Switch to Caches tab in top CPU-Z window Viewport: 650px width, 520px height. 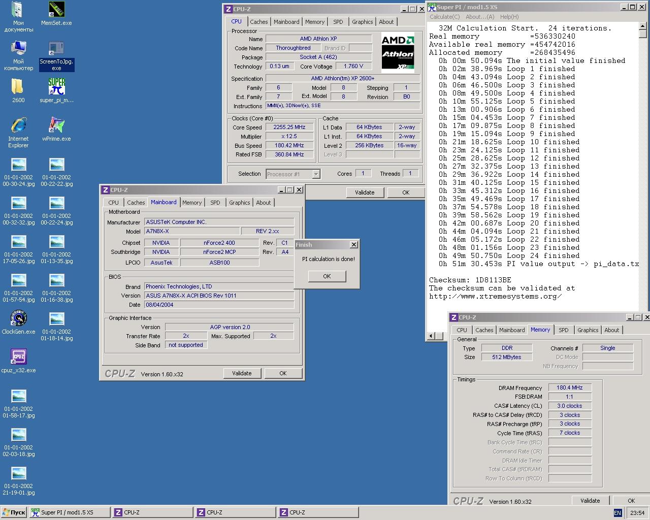tap(259, 22)
